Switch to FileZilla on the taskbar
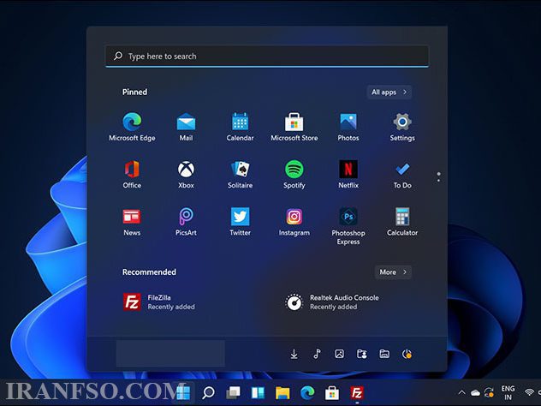 [357, 392]
